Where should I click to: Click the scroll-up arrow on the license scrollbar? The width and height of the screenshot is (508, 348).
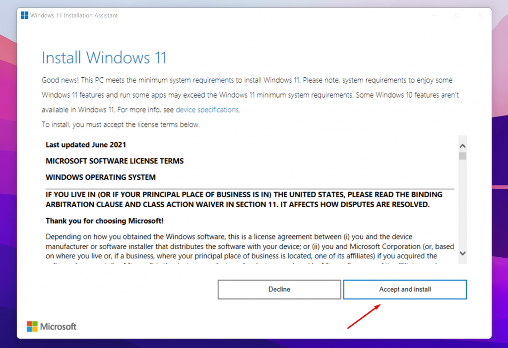[462, 145]
